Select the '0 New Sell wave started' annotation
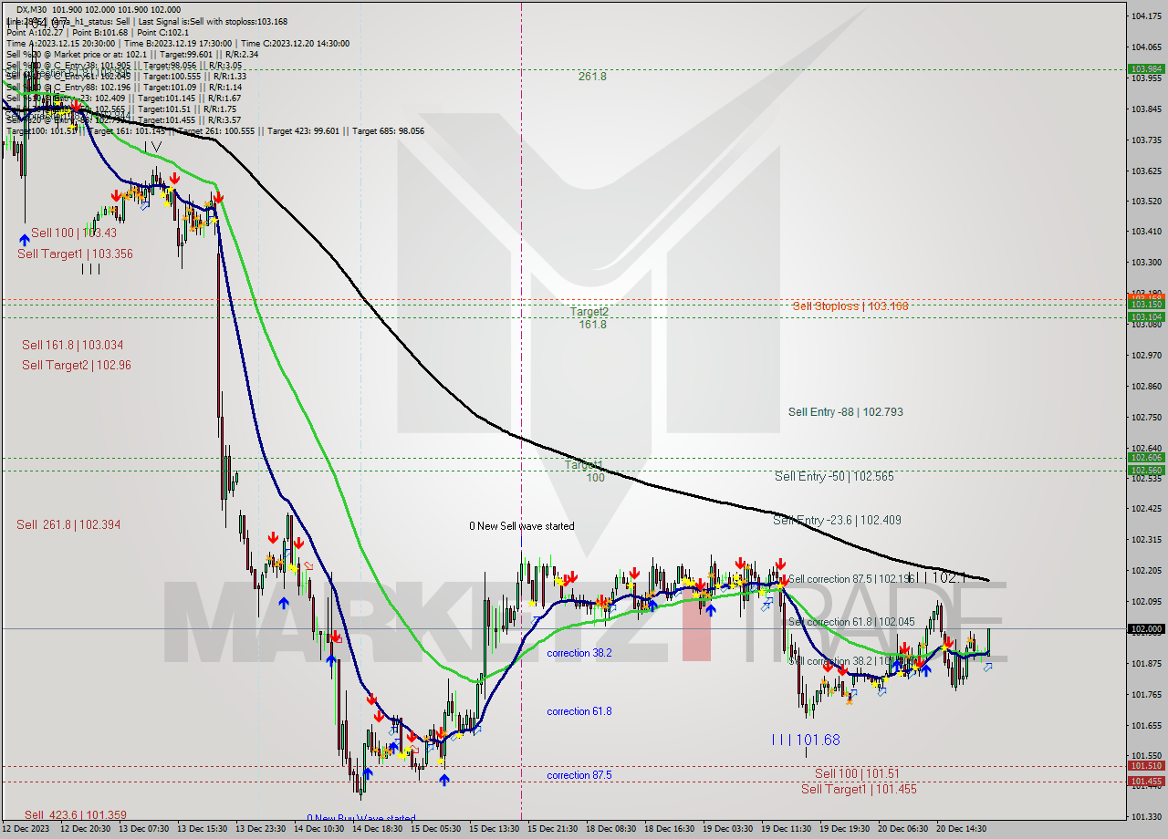This screenshot has height=839, width=1168. tap(522, 526)
